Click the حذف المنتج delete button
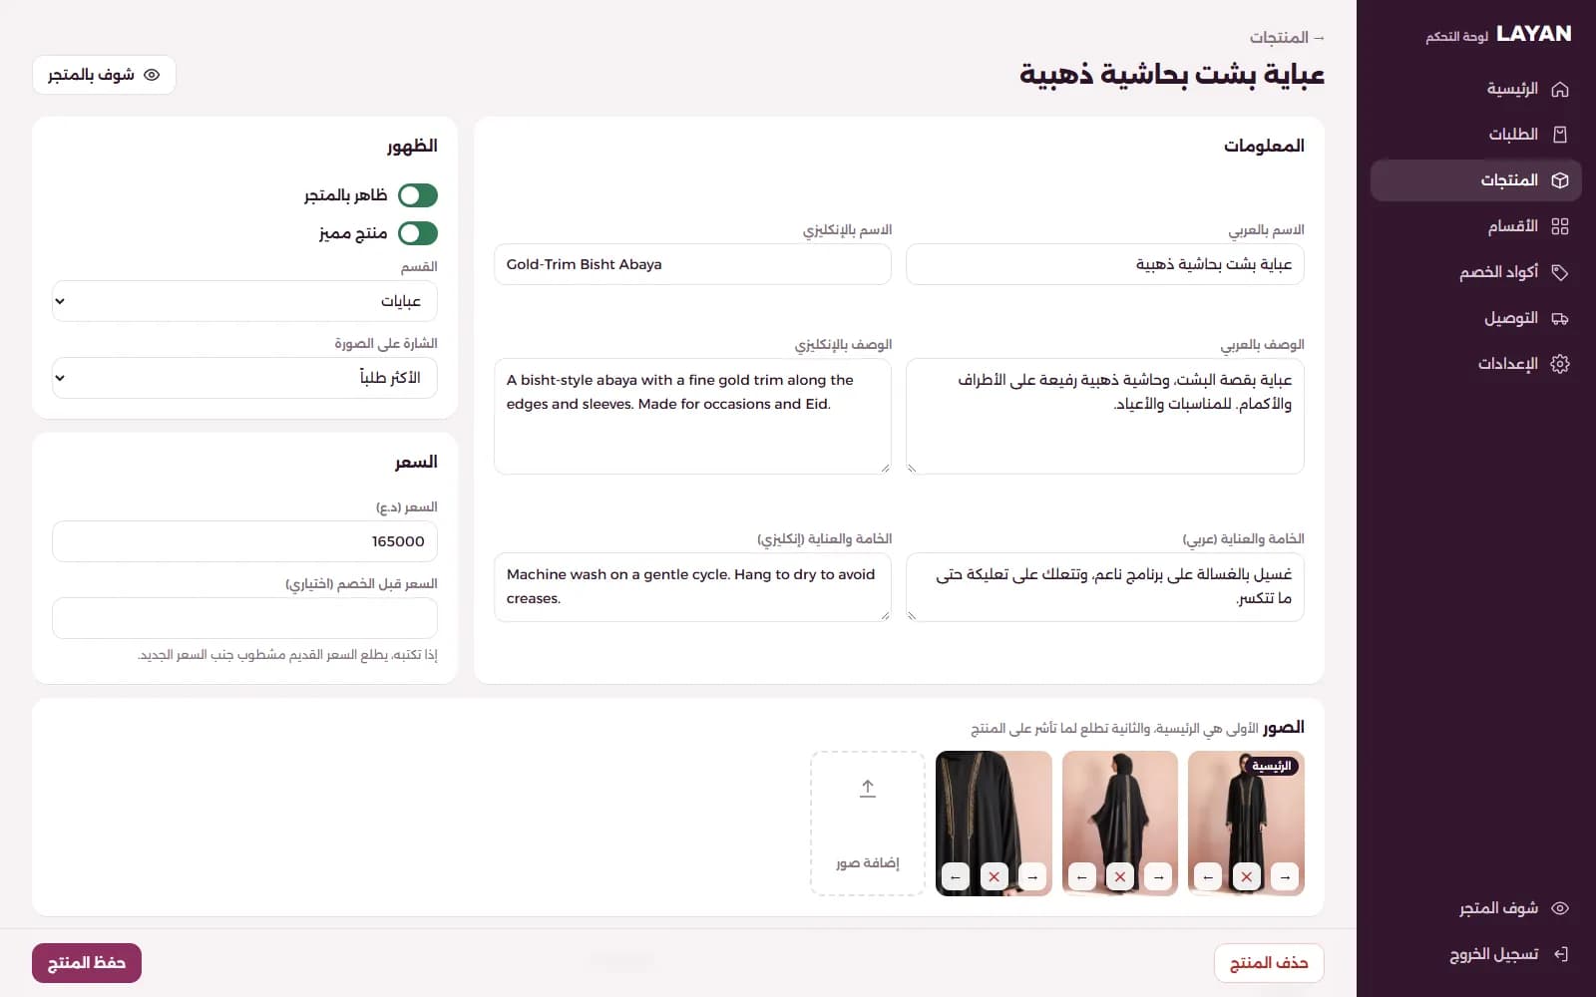The image size is (1596, 997). [1269, 963]
